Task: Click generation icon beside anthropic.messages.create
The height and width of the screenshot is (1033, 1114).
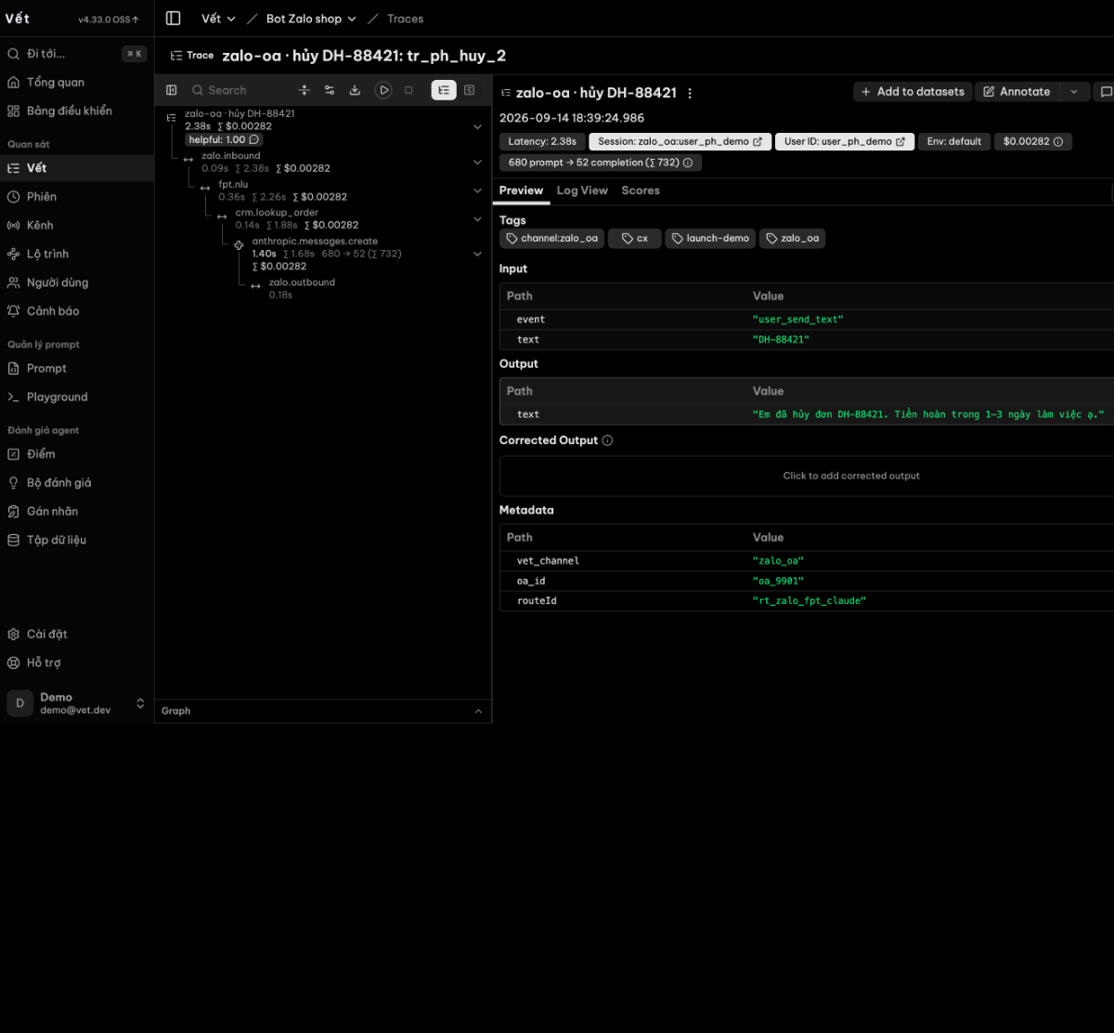Action: tap(239, 245)
